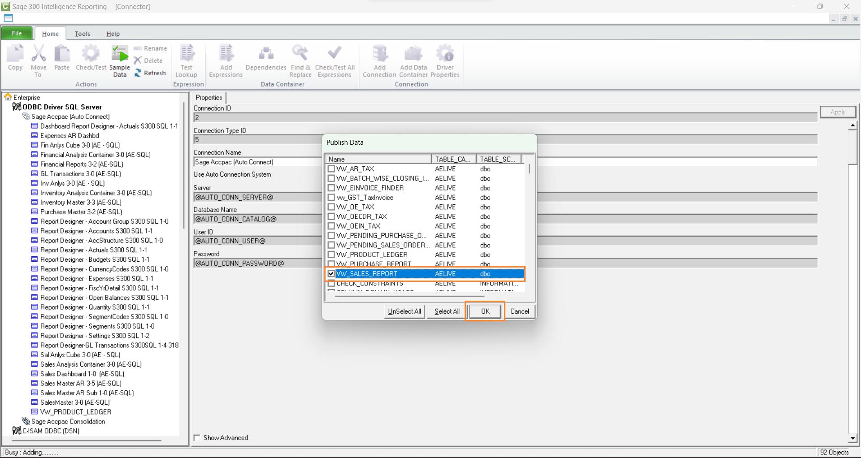The image size is (861, 458).
Task: Sort by the Name column header
Action: (378, 159)
